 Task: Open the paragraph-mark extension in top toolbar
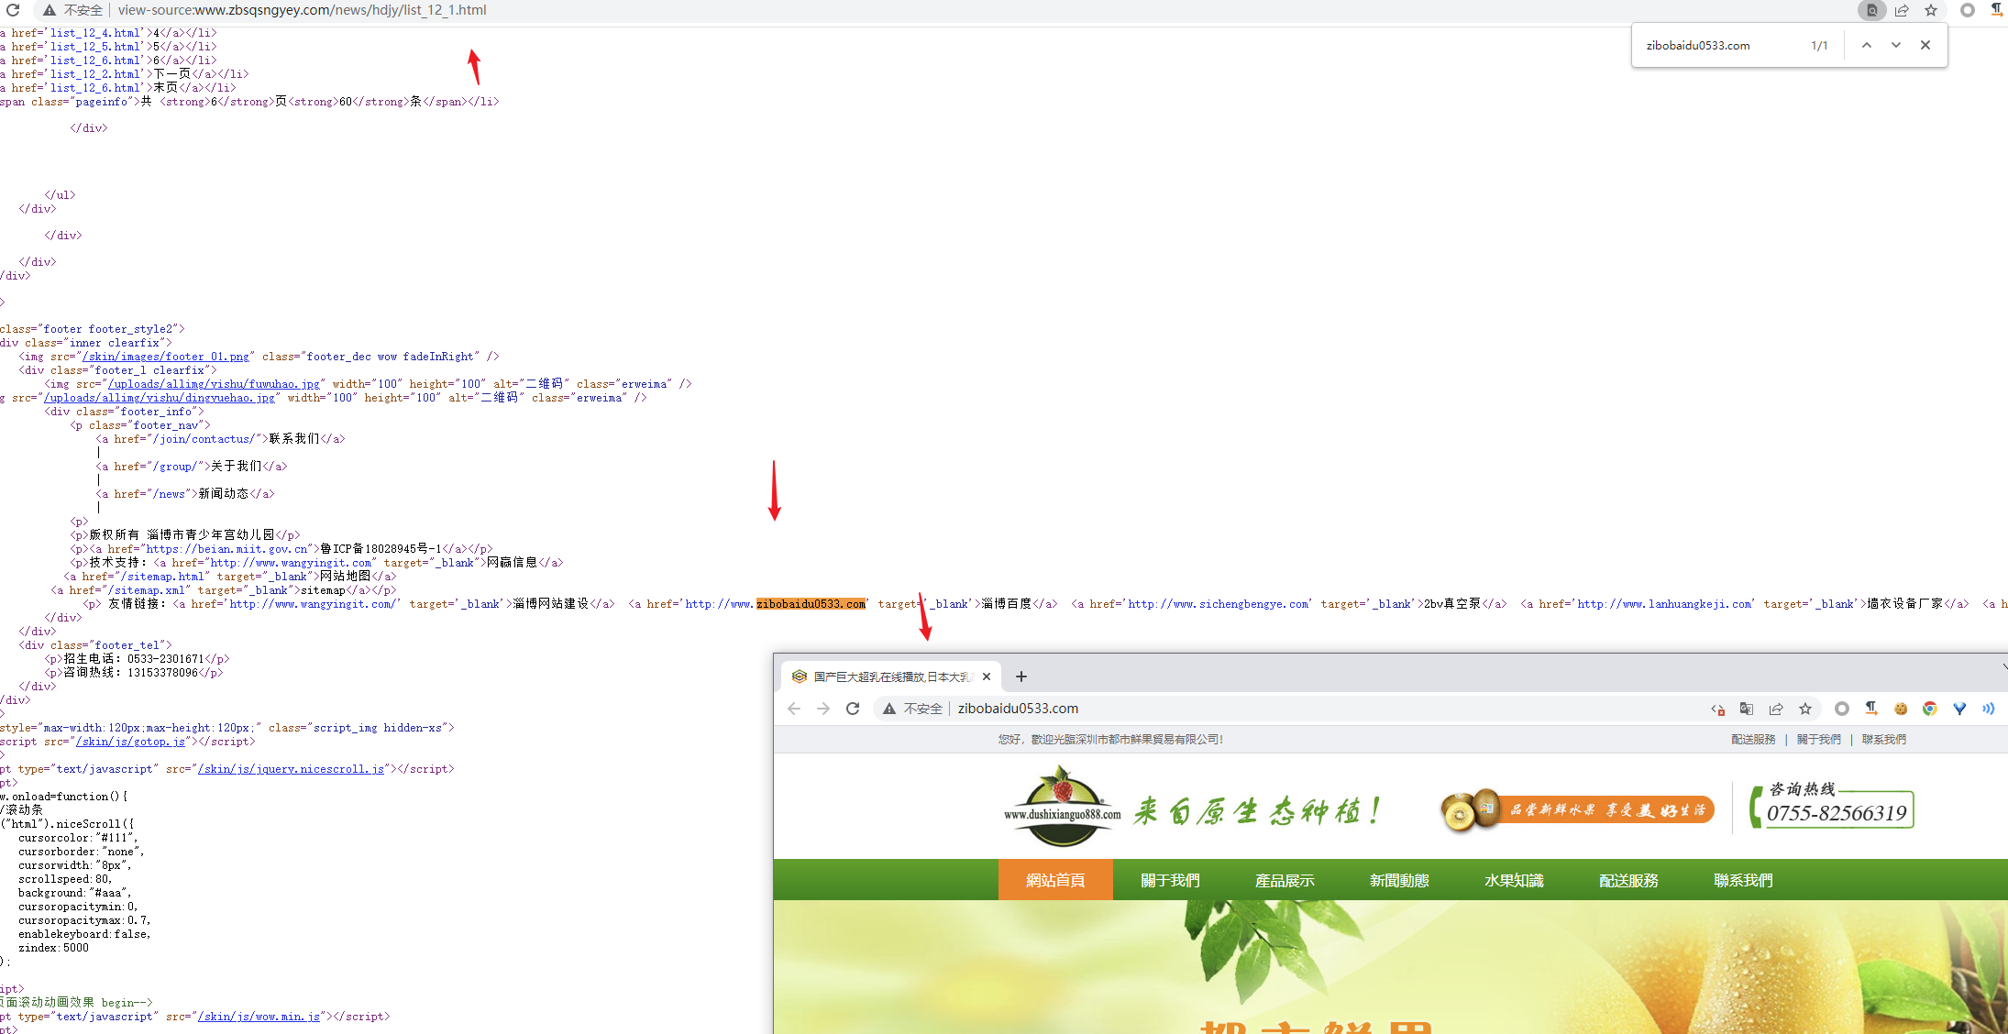[1996, 10]
